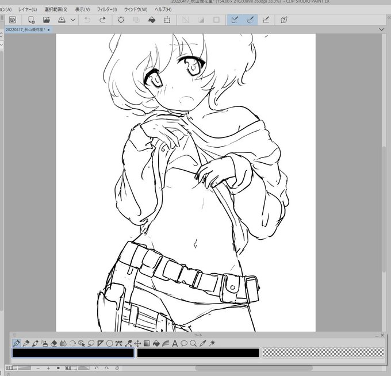Viewport: 391px width, 376px height.
Task: Reset canvas rotation button
Action: [x=117, y=368]
